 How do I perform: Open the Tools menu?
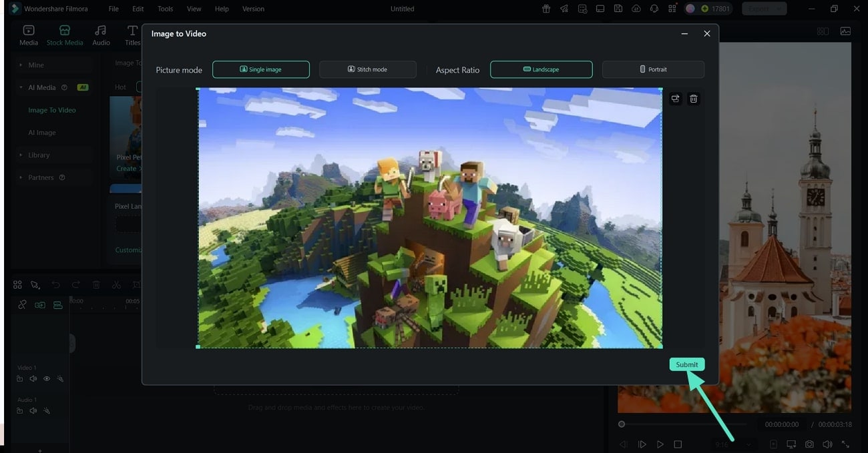(x=165, y=9)
